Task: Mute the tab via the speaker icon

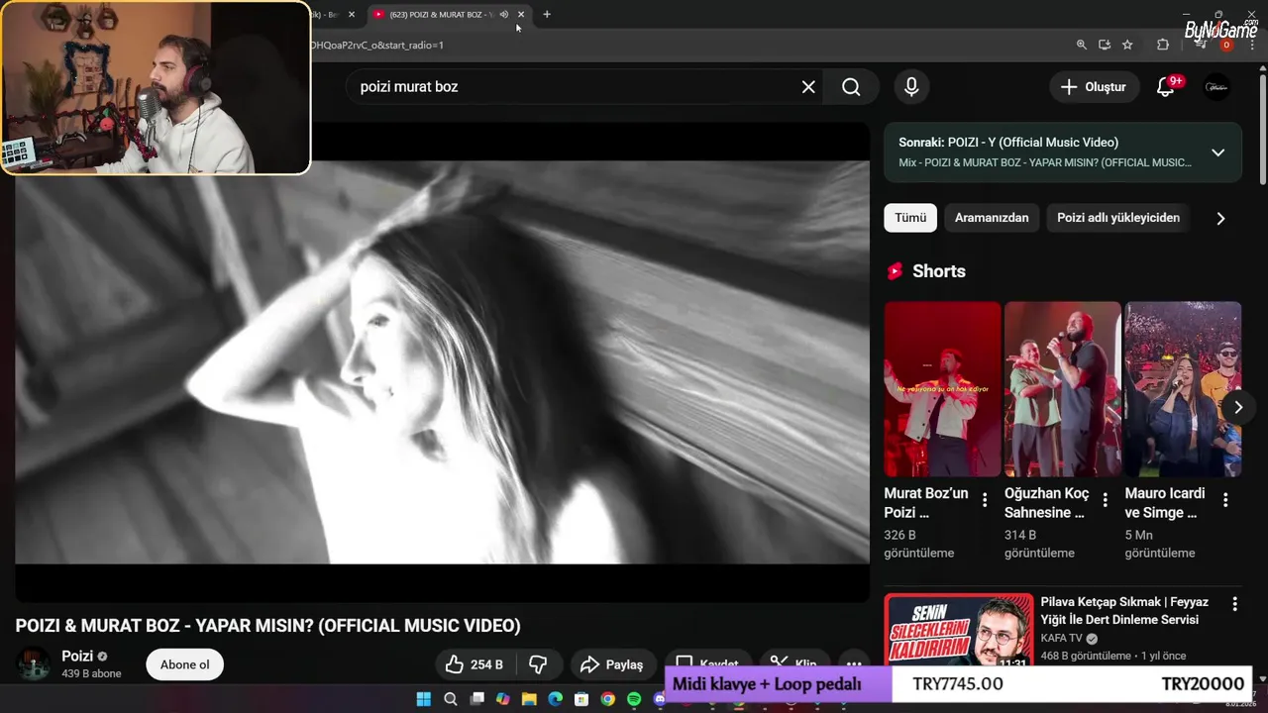Action: 504,15
